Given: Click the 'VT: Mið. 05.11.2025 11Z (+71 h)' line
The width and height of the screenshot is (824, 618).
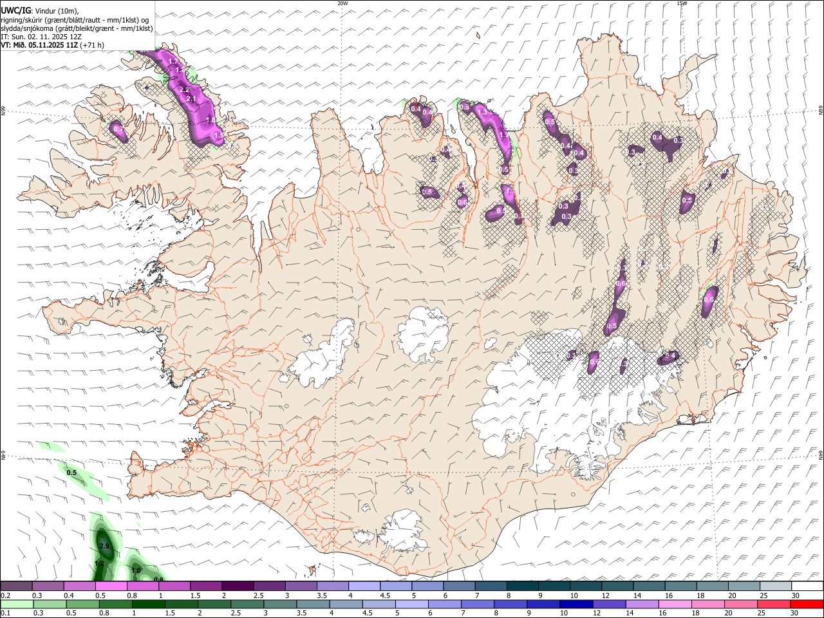Looking at the screenshot, I should [x=52, y=45].
